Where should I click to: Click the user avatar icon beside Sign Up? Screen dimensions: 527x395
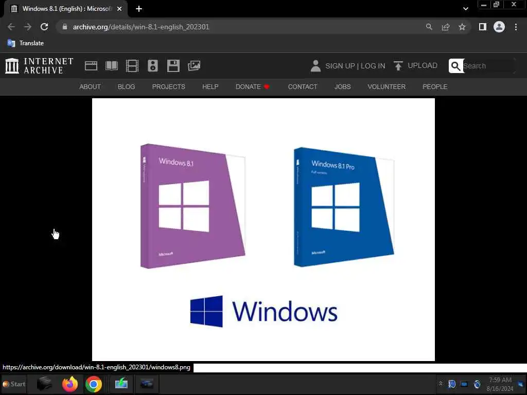pos(315,66)
